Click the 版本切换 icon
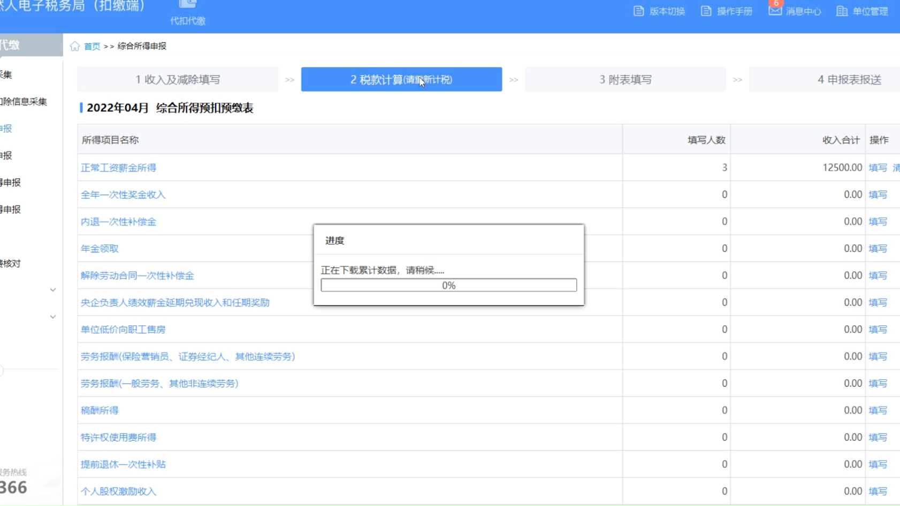This screenshot has height=506, width=900. click(x=638, y=11)
